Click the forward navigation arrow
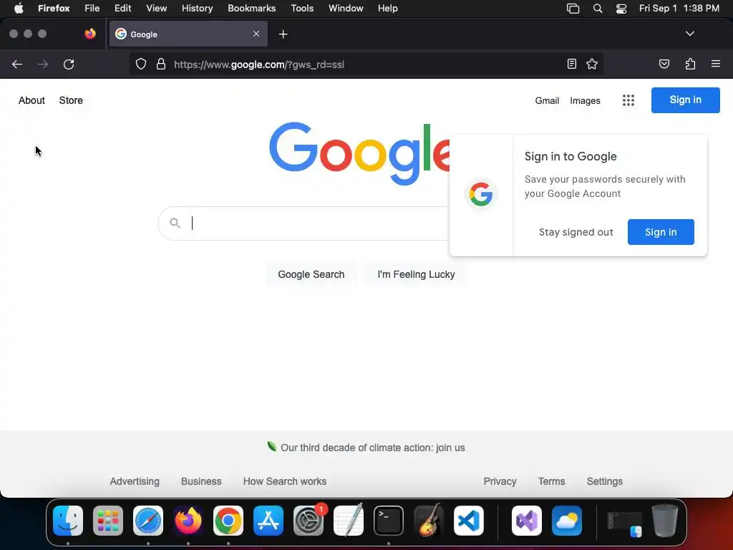 [x=43, y=64]
